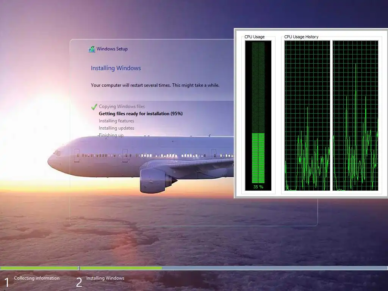This screenshot has height=291, width=388.
Task: Click the Installing Windows stage label at bottom
Action: [x=105, y=278]
